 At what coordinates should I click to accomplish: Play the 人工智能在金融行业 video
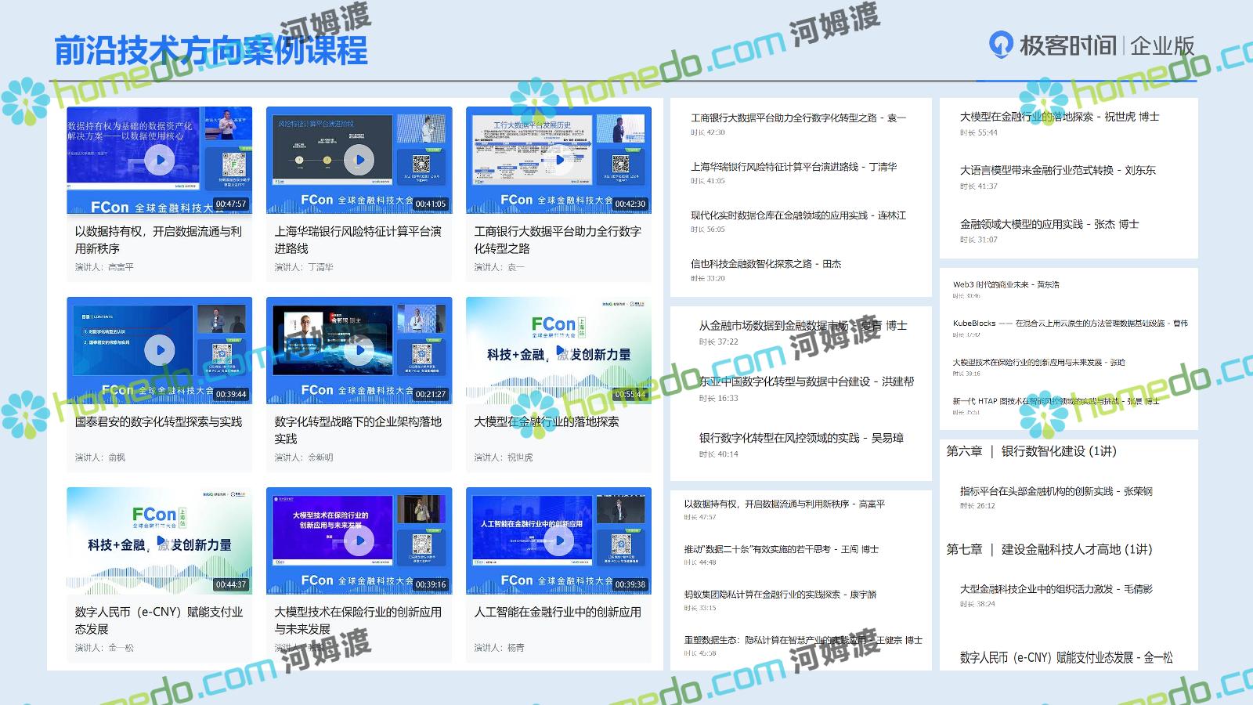point(559,540)
